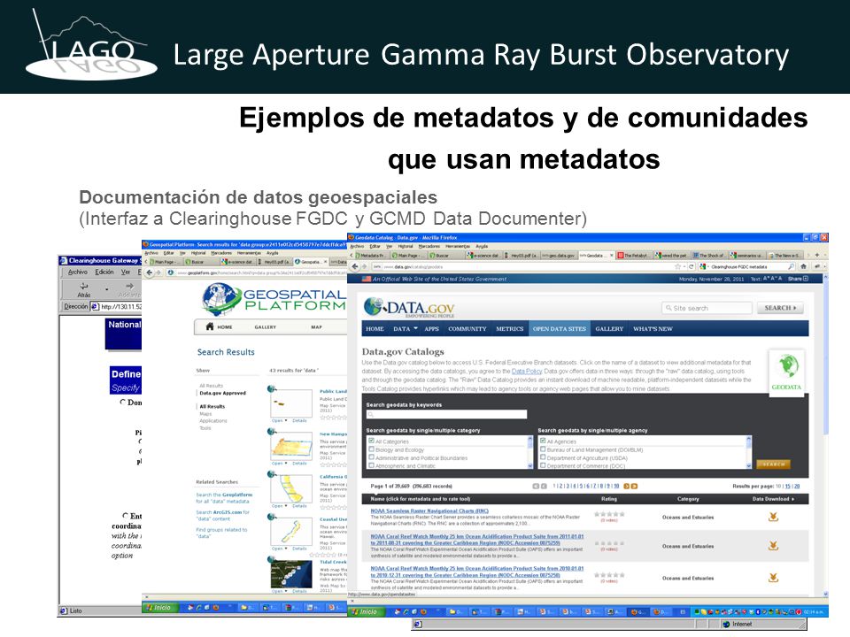Click Geospatial Platform globe logo
Image resolution: width=850 pixels, height=637 pixels.
220,298
